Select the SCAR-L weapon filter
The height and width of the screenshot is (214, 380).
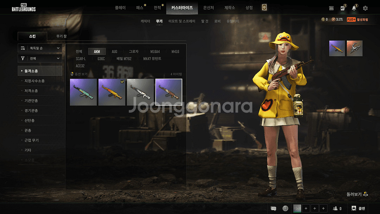[x=81, y=59]
